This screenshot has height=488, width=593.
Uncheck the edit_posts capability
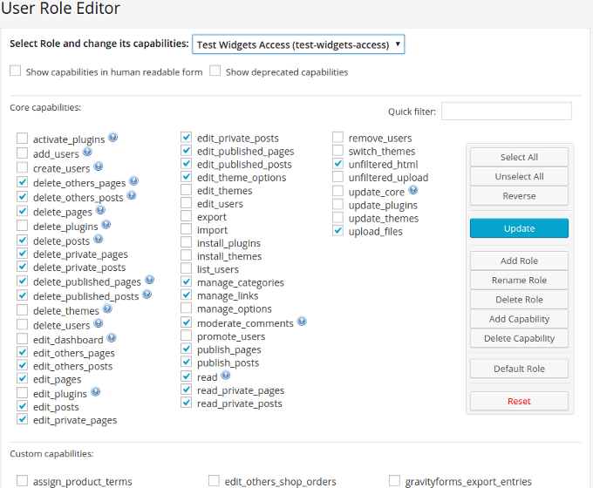click(x=23, y=405)
